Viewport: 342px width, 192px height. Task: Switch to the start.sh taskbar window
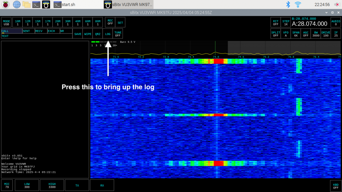65,5
